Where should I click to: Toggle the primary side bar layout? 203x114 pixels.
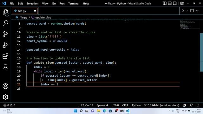coord(165,3)
